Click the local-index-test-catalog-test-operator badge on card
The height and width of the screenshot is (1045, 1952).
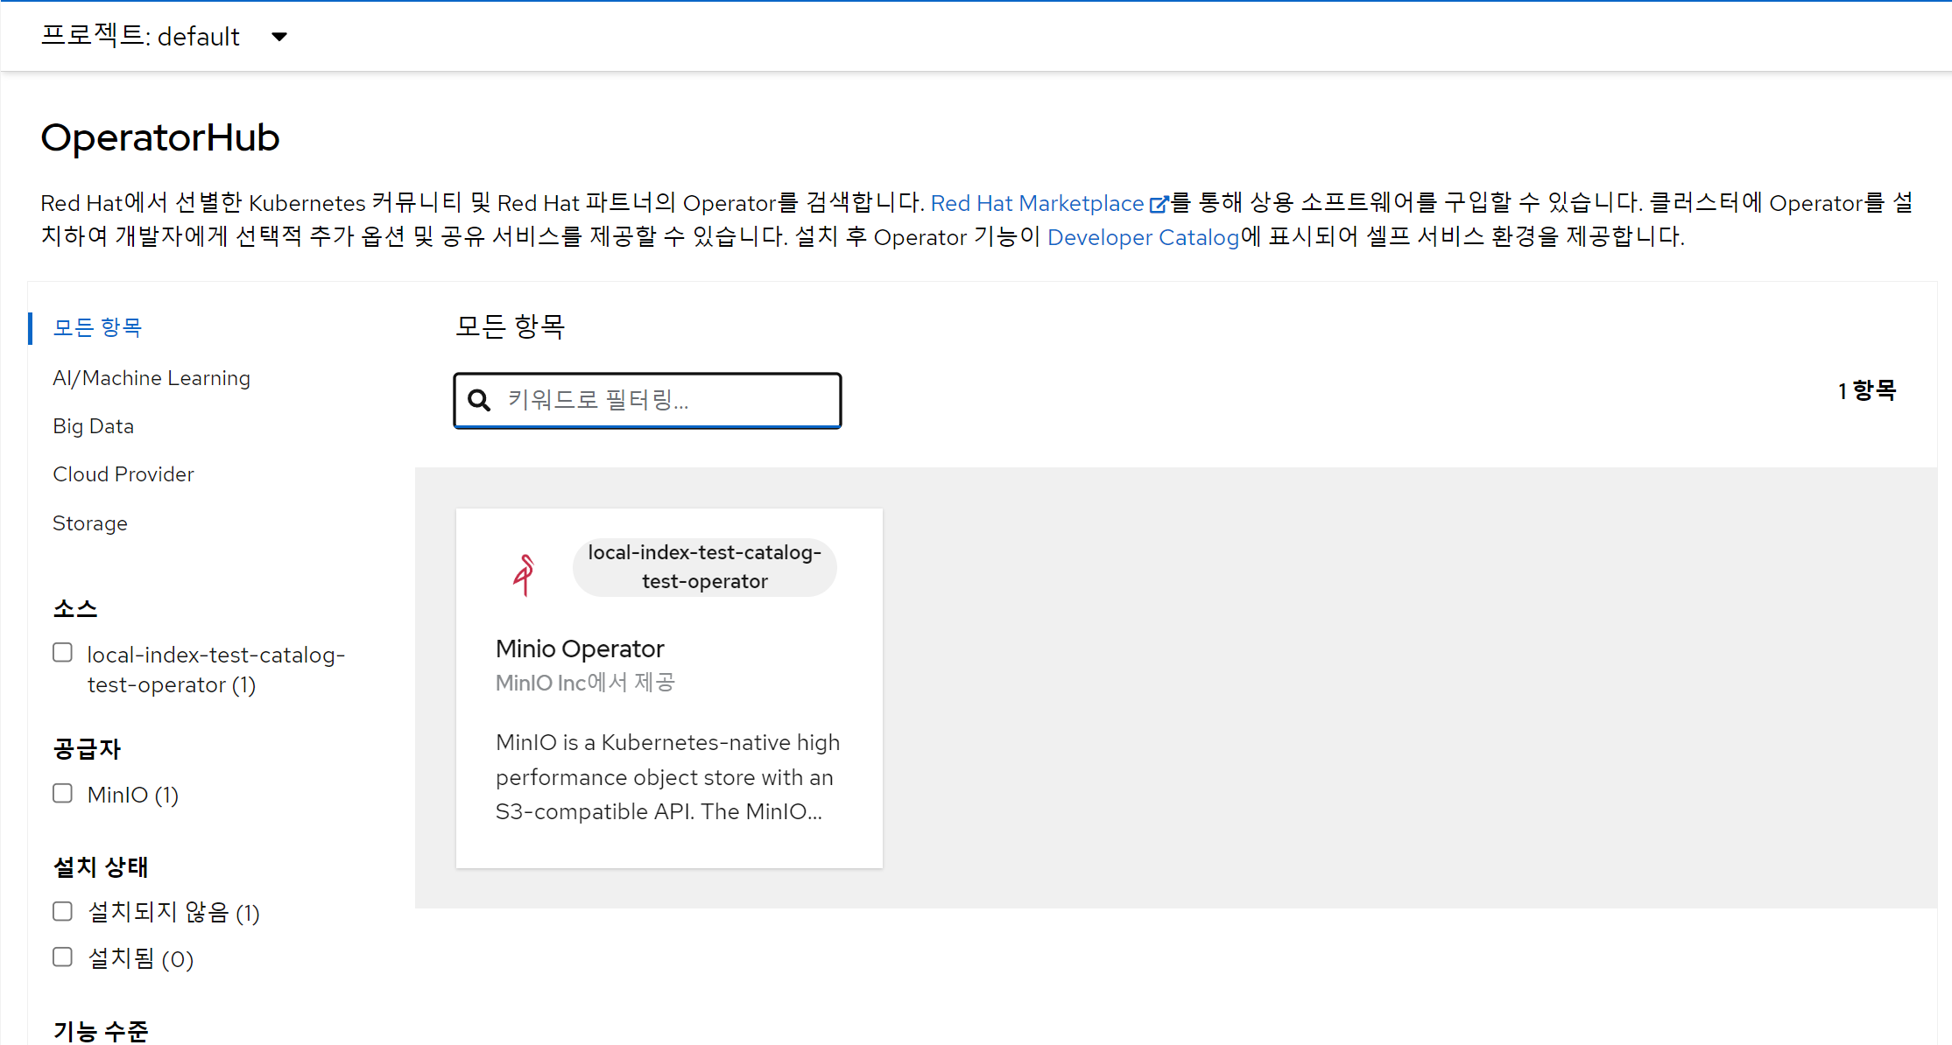pyautogui.click(x=704, y=567)
